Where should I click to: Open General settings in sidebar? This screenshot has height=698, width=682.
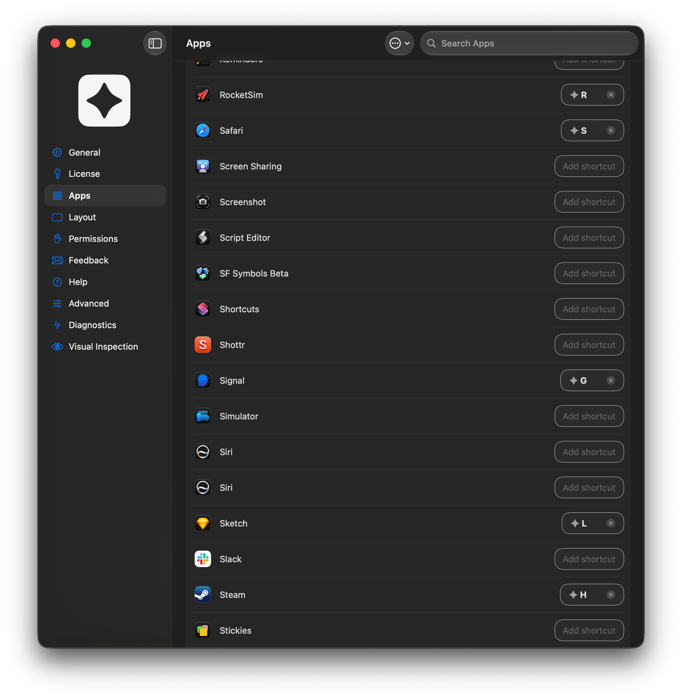point(105,153)
